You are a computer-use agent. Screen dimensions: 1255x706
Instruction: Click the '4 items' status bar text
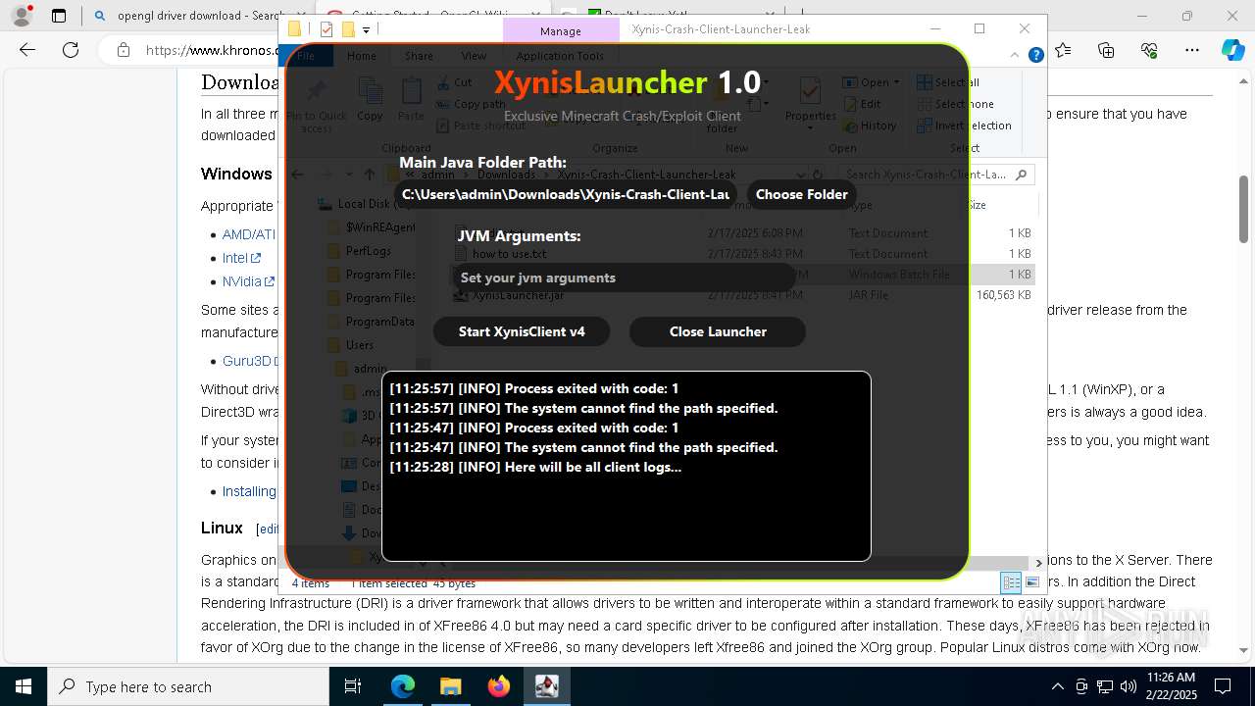tap(311, 583)
